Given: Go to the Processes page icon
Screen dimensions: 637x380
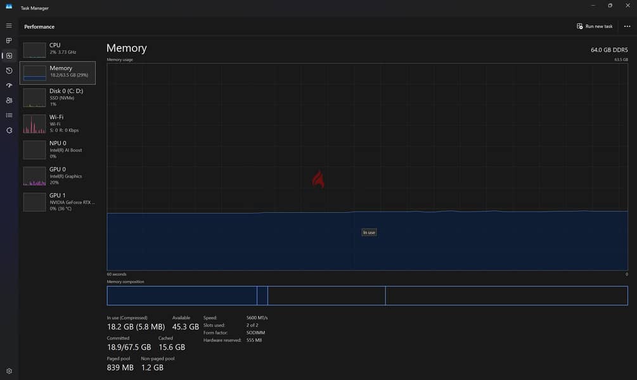Looking at the screenshot, I should pyautogui.click(x=9, y=41).
